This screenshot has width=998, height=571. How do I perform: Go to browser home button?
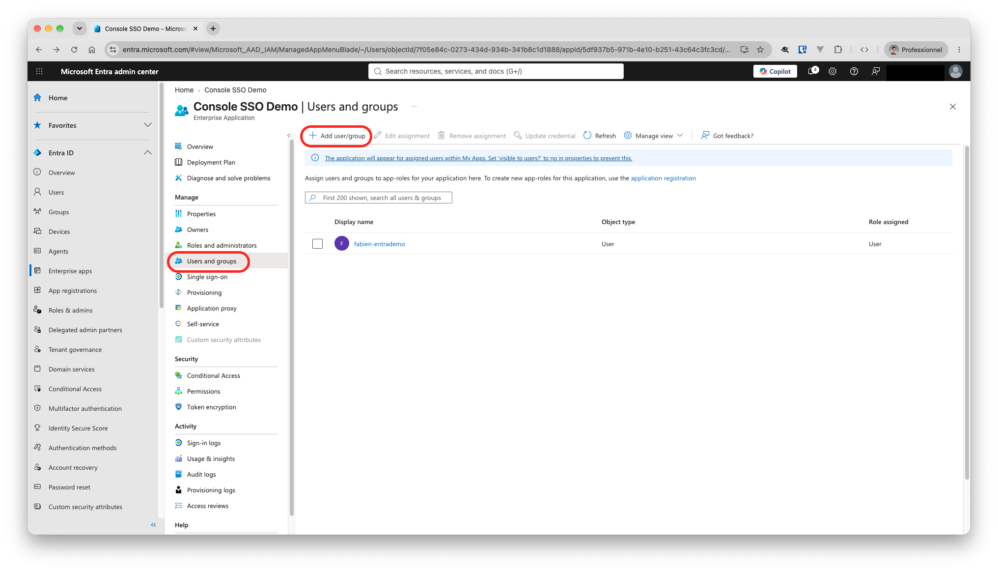[92, 50]
